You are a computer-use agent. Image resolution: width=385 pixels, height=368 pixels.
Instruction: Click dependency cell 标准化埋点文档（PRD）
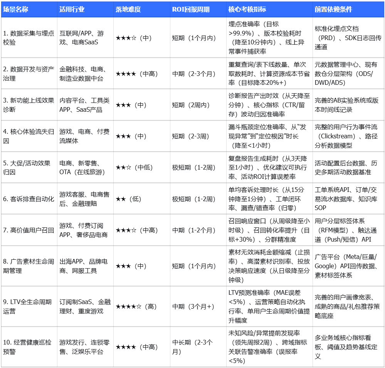(x=348, y=37)
